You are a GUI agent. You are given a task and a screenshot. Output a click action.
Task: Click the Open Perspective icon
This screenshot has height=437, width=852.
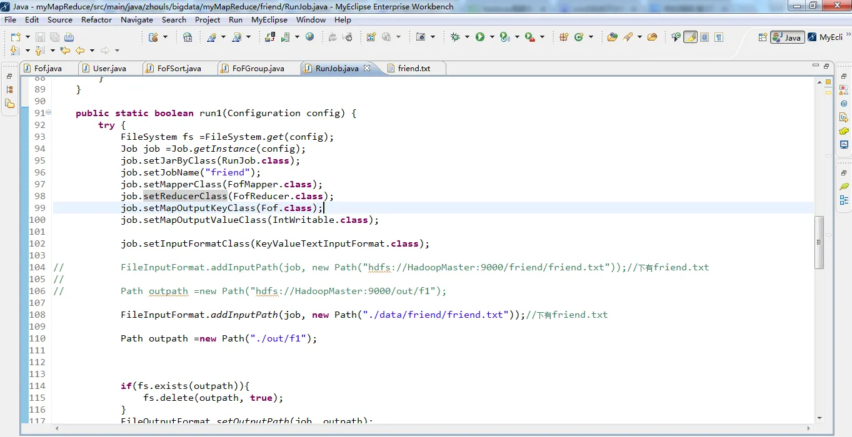763,37
